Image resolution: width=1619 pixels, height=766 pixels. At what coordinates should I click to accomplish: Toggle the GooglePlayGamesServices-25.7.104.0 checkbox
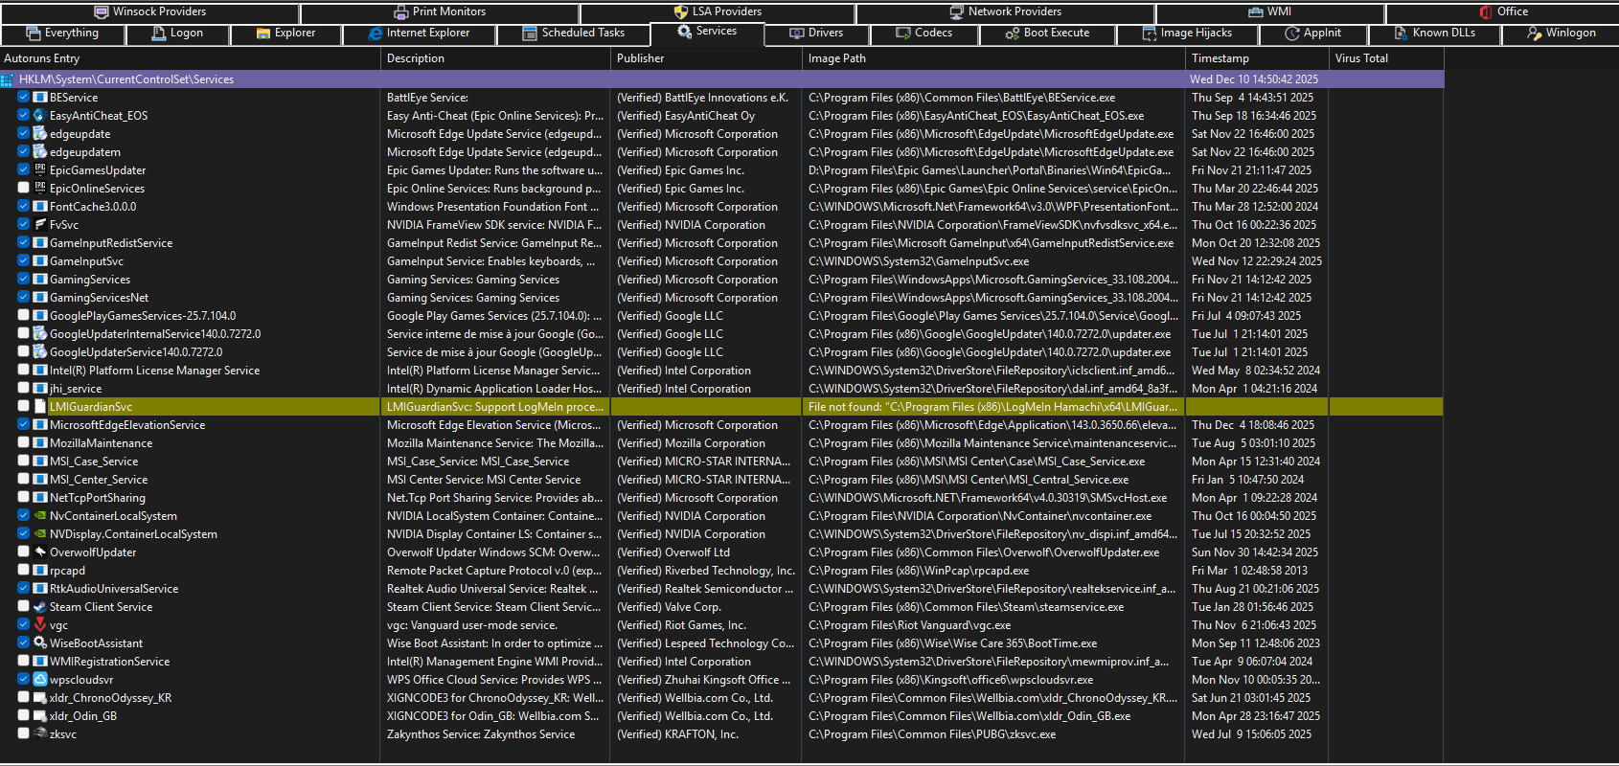tap(23, 316)
